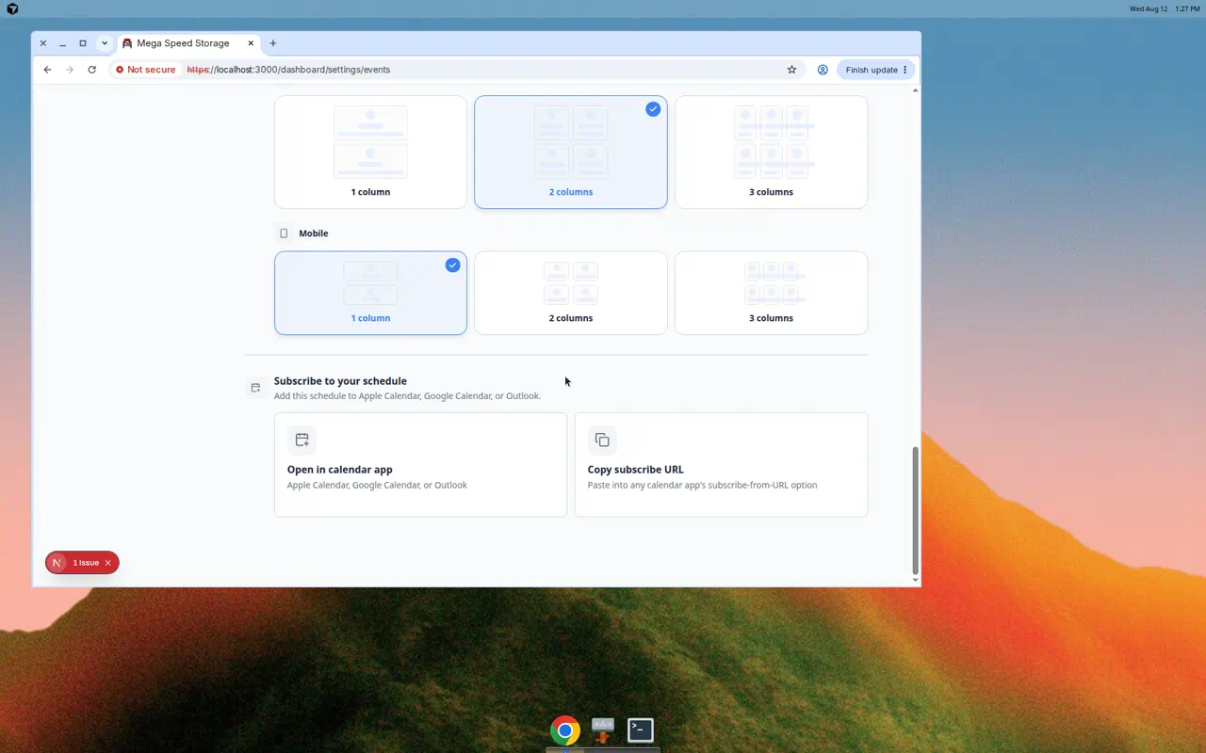
Task: Click the calendar icon on Open in calendar app card
Action: (x=301, y=440)
